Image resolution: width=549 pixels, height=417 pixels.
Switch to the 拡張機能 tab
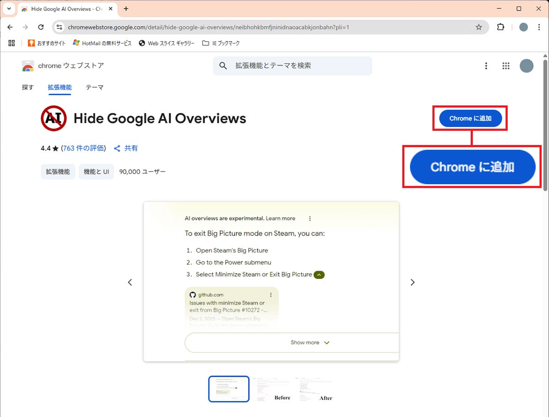point(59,87)
